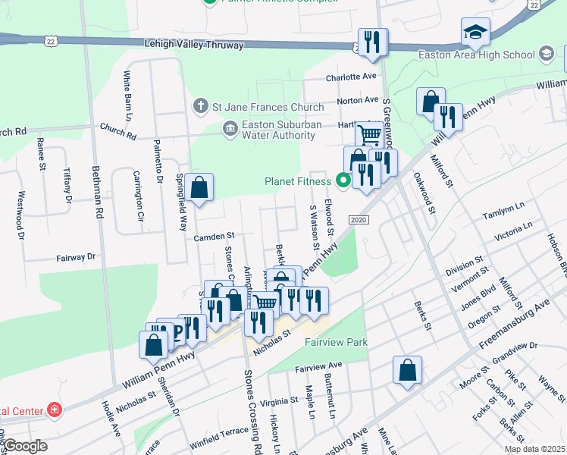Viewport: 567px width, 455px height.
Task: Click the Grandview Dr street label
Action: click(515, 353)
